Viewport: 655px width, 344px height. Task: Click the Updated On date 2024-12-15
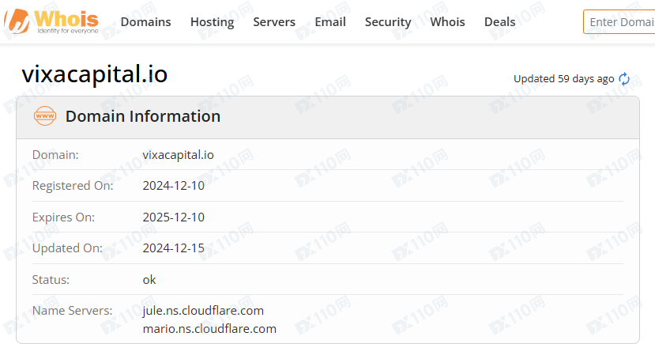click(x=173, y=248)
